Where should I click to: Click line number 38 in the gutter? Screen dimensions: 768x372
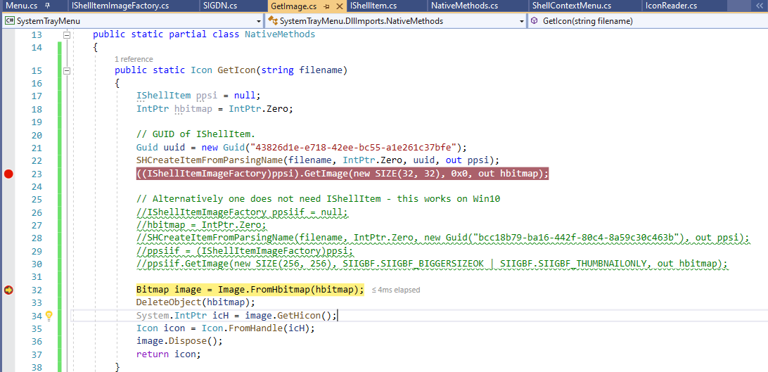coord(37,366)
